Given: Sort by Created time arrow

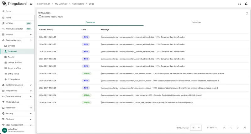Looking at the screenshot, I should pyautogui.click(x=52, y=29).
